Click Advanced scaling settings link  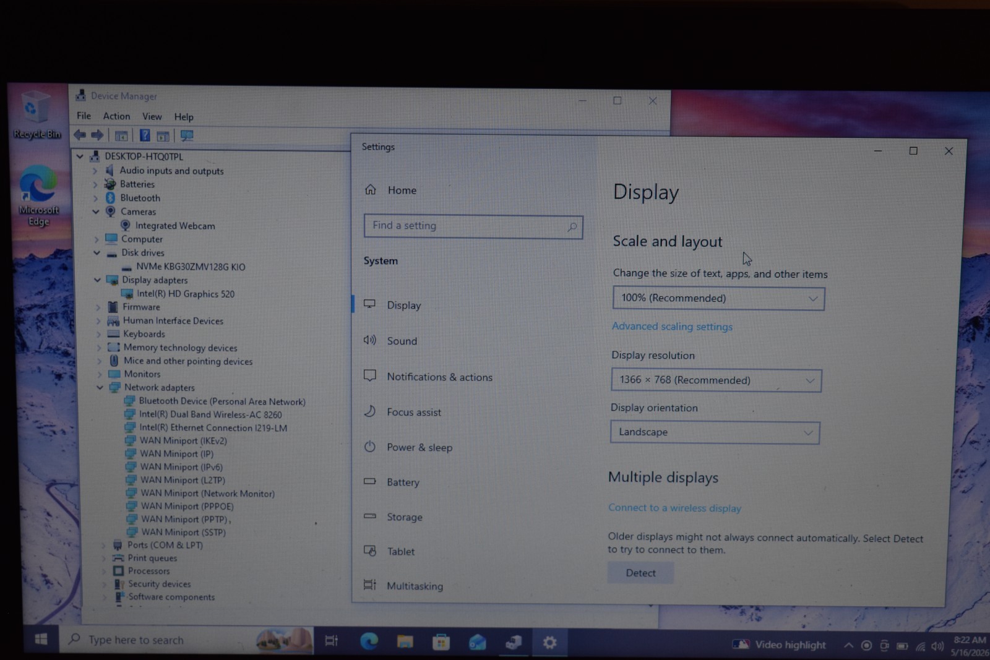[672, 326]
